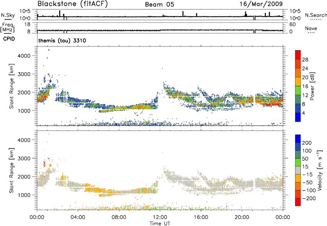Screen dimensions: 327x226
Task: Click the solid legend line under N.Sky
Action: [8, 19]
